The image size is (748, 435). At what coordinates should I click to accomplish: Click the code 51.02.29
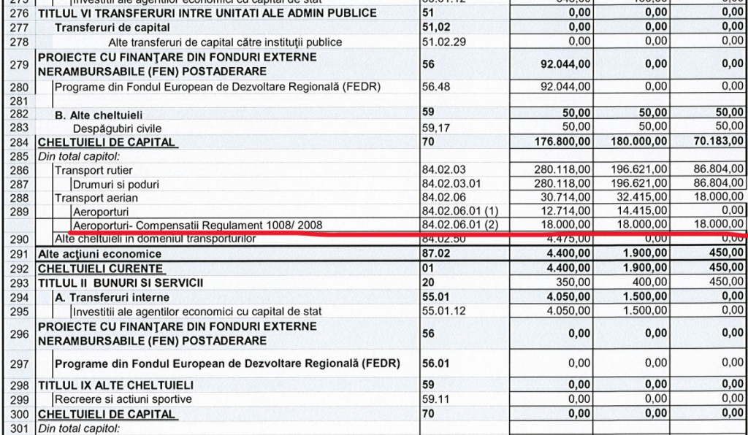point(445,42)
